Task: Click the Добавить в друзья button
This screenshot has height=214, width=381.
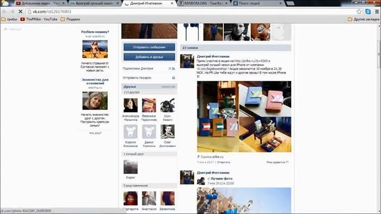Action: (x=149, y=57)
